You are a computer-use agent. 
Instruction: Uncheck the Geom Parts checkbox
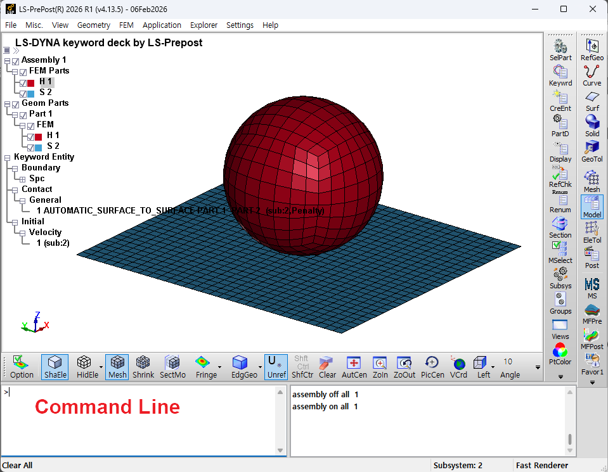(15, 105)
